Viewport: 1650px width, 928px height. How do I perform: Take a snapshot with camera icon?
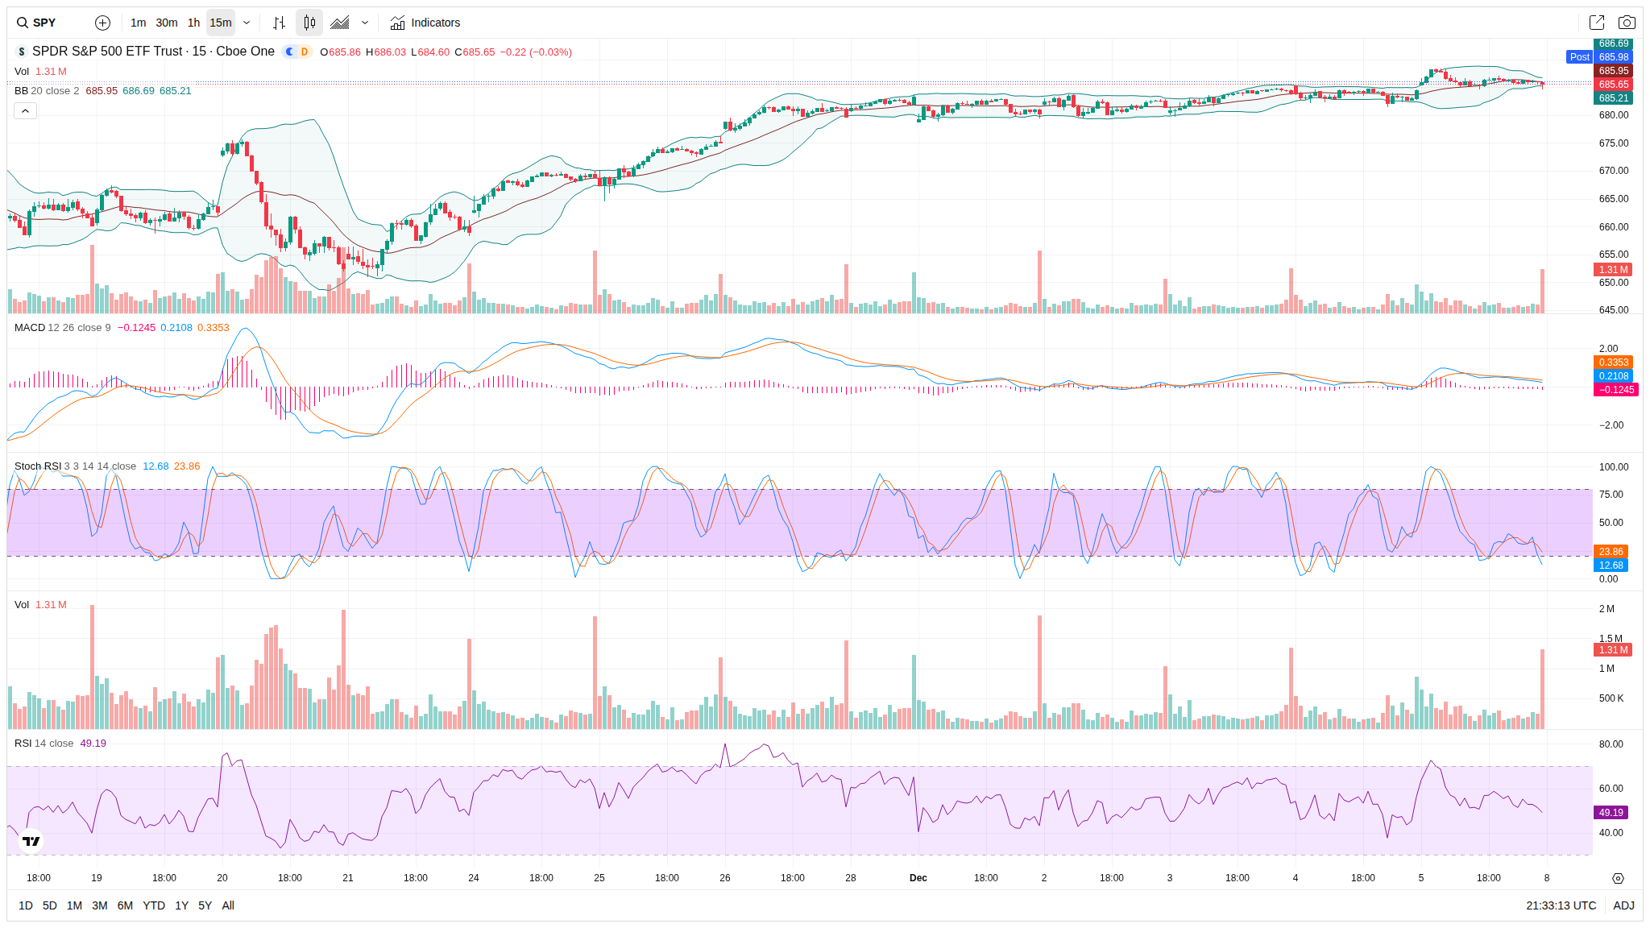(1627, 23)
